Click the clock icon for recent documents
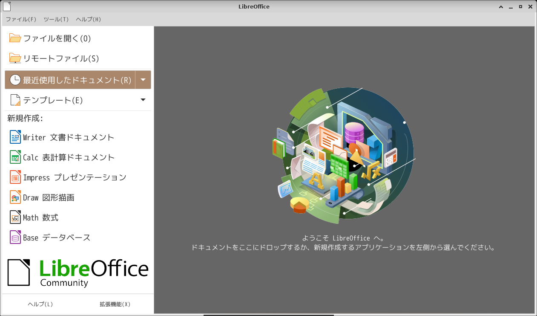 (15, 80)
